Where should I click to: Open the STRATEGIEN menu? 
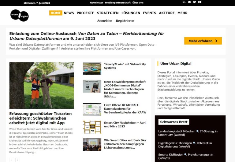coord(108,13)
